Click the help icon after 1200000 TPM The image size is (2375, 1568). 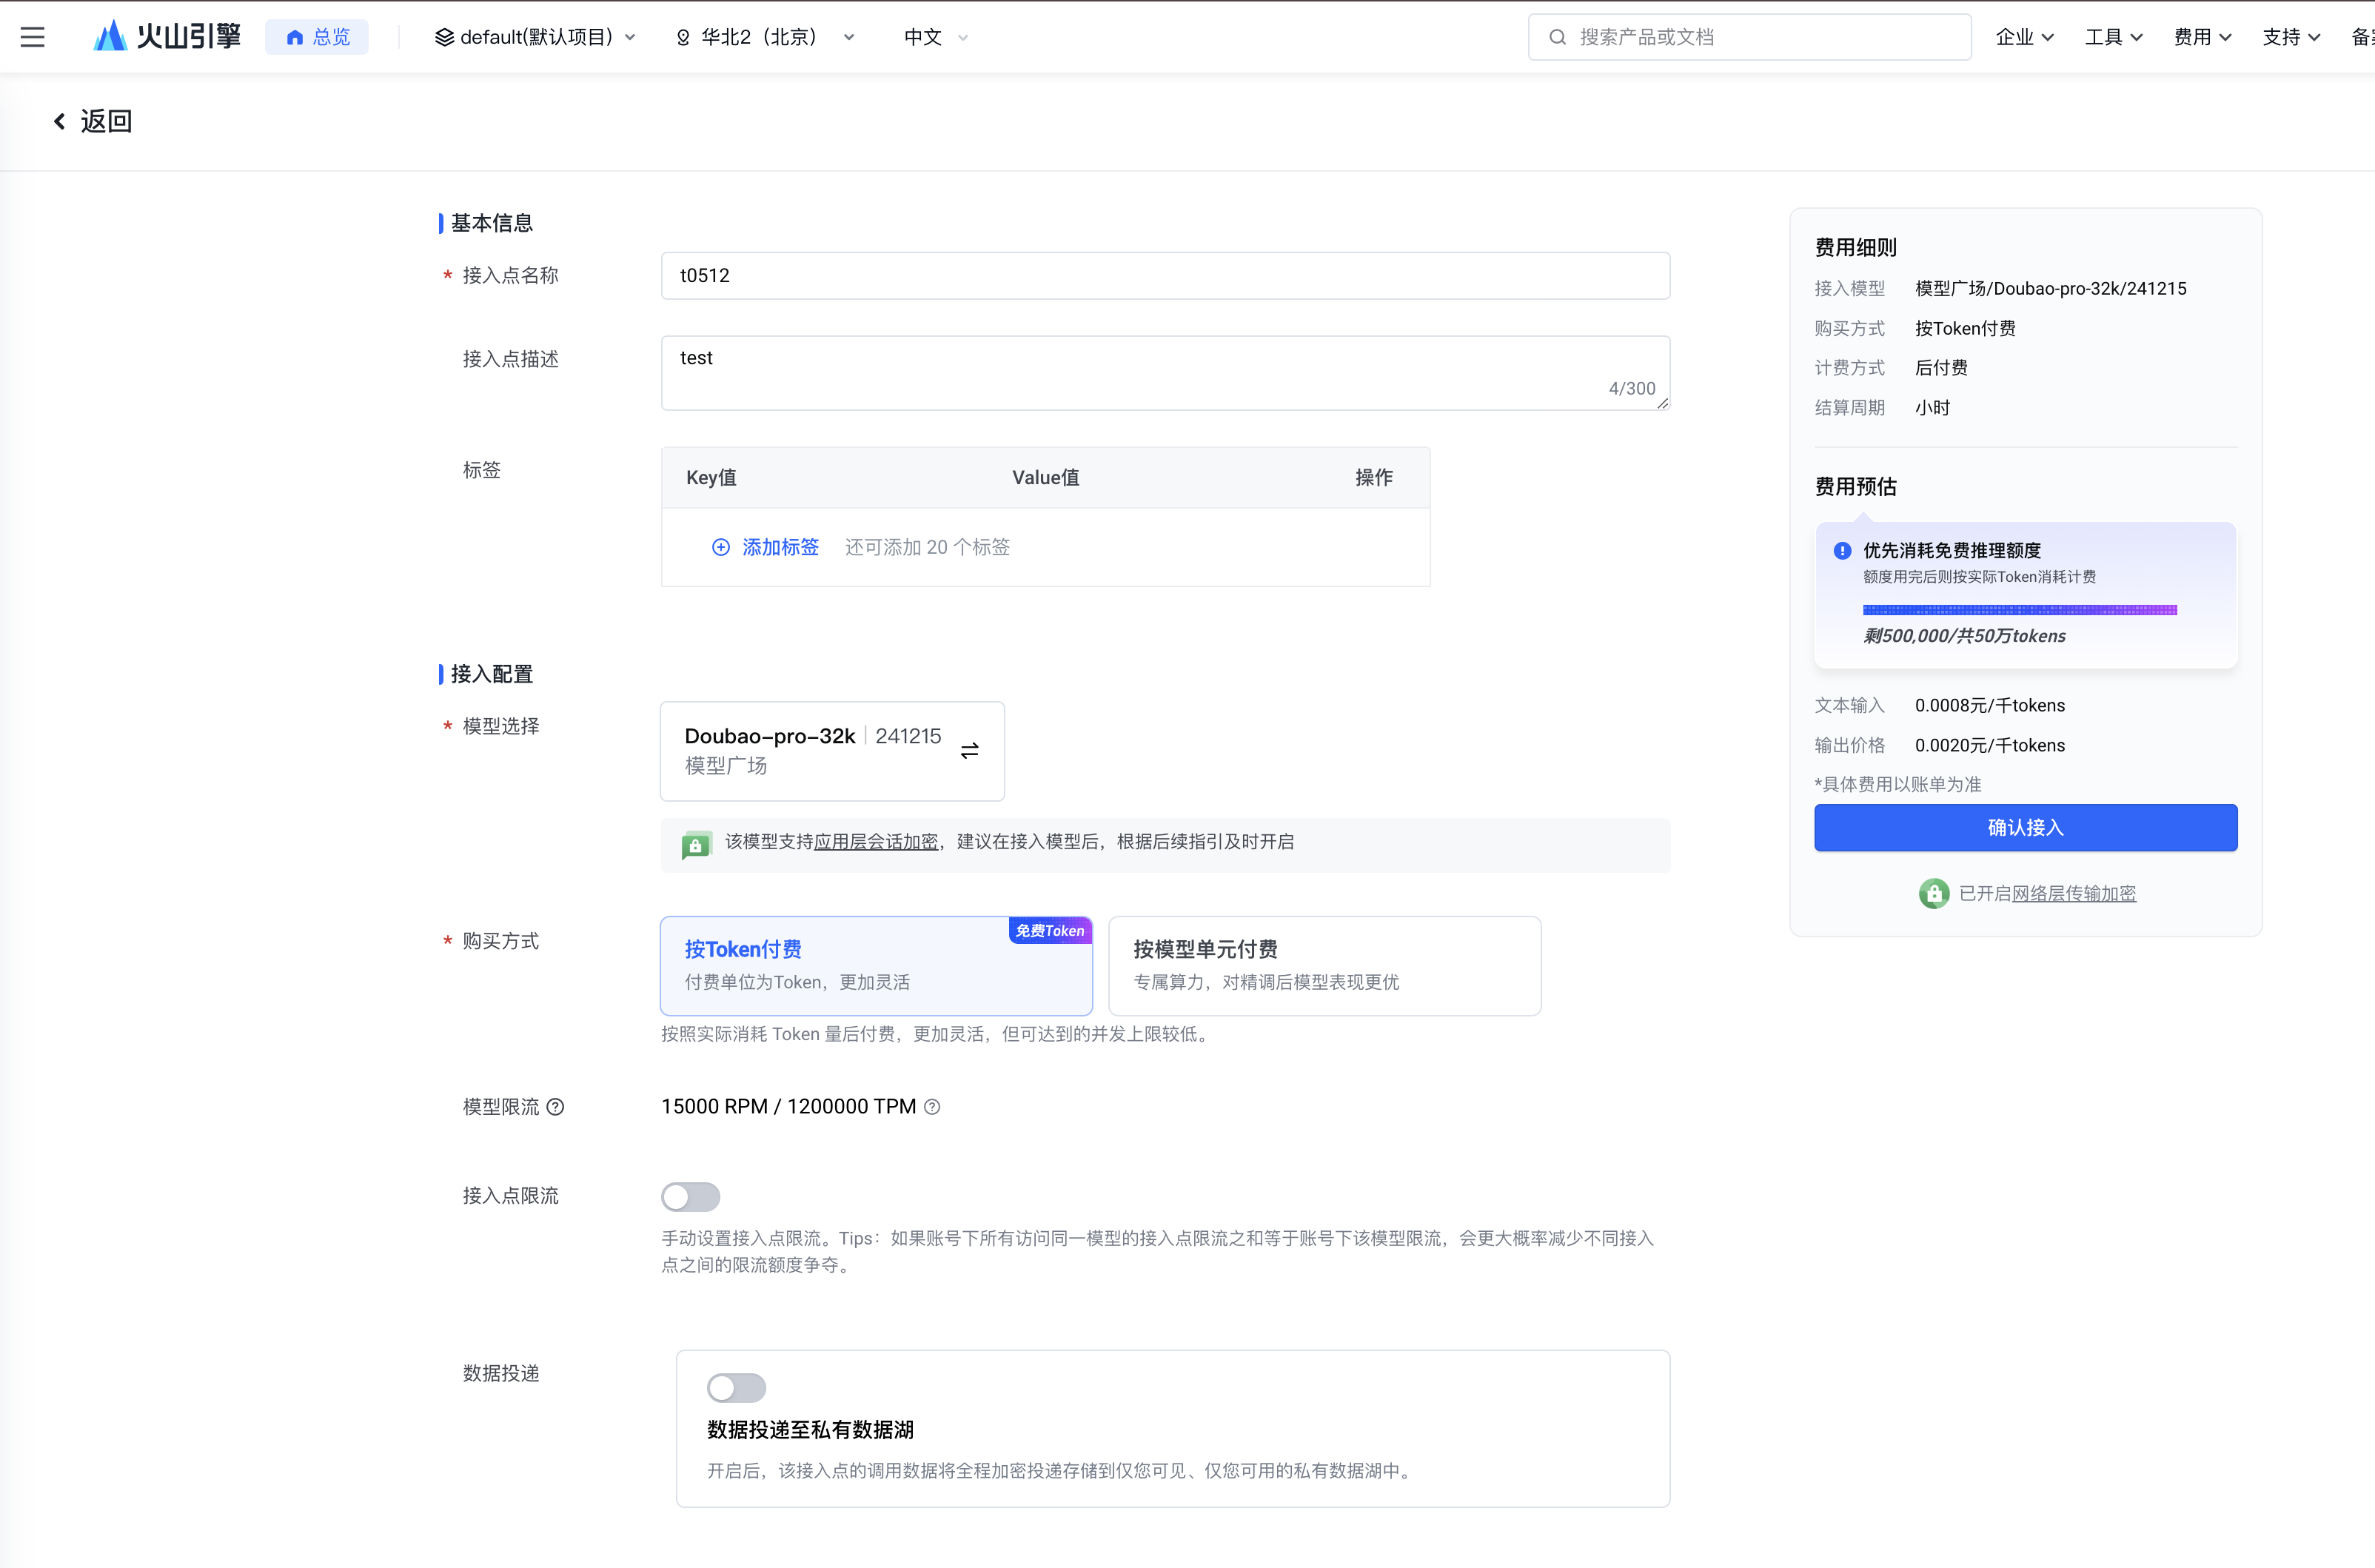932,1107
